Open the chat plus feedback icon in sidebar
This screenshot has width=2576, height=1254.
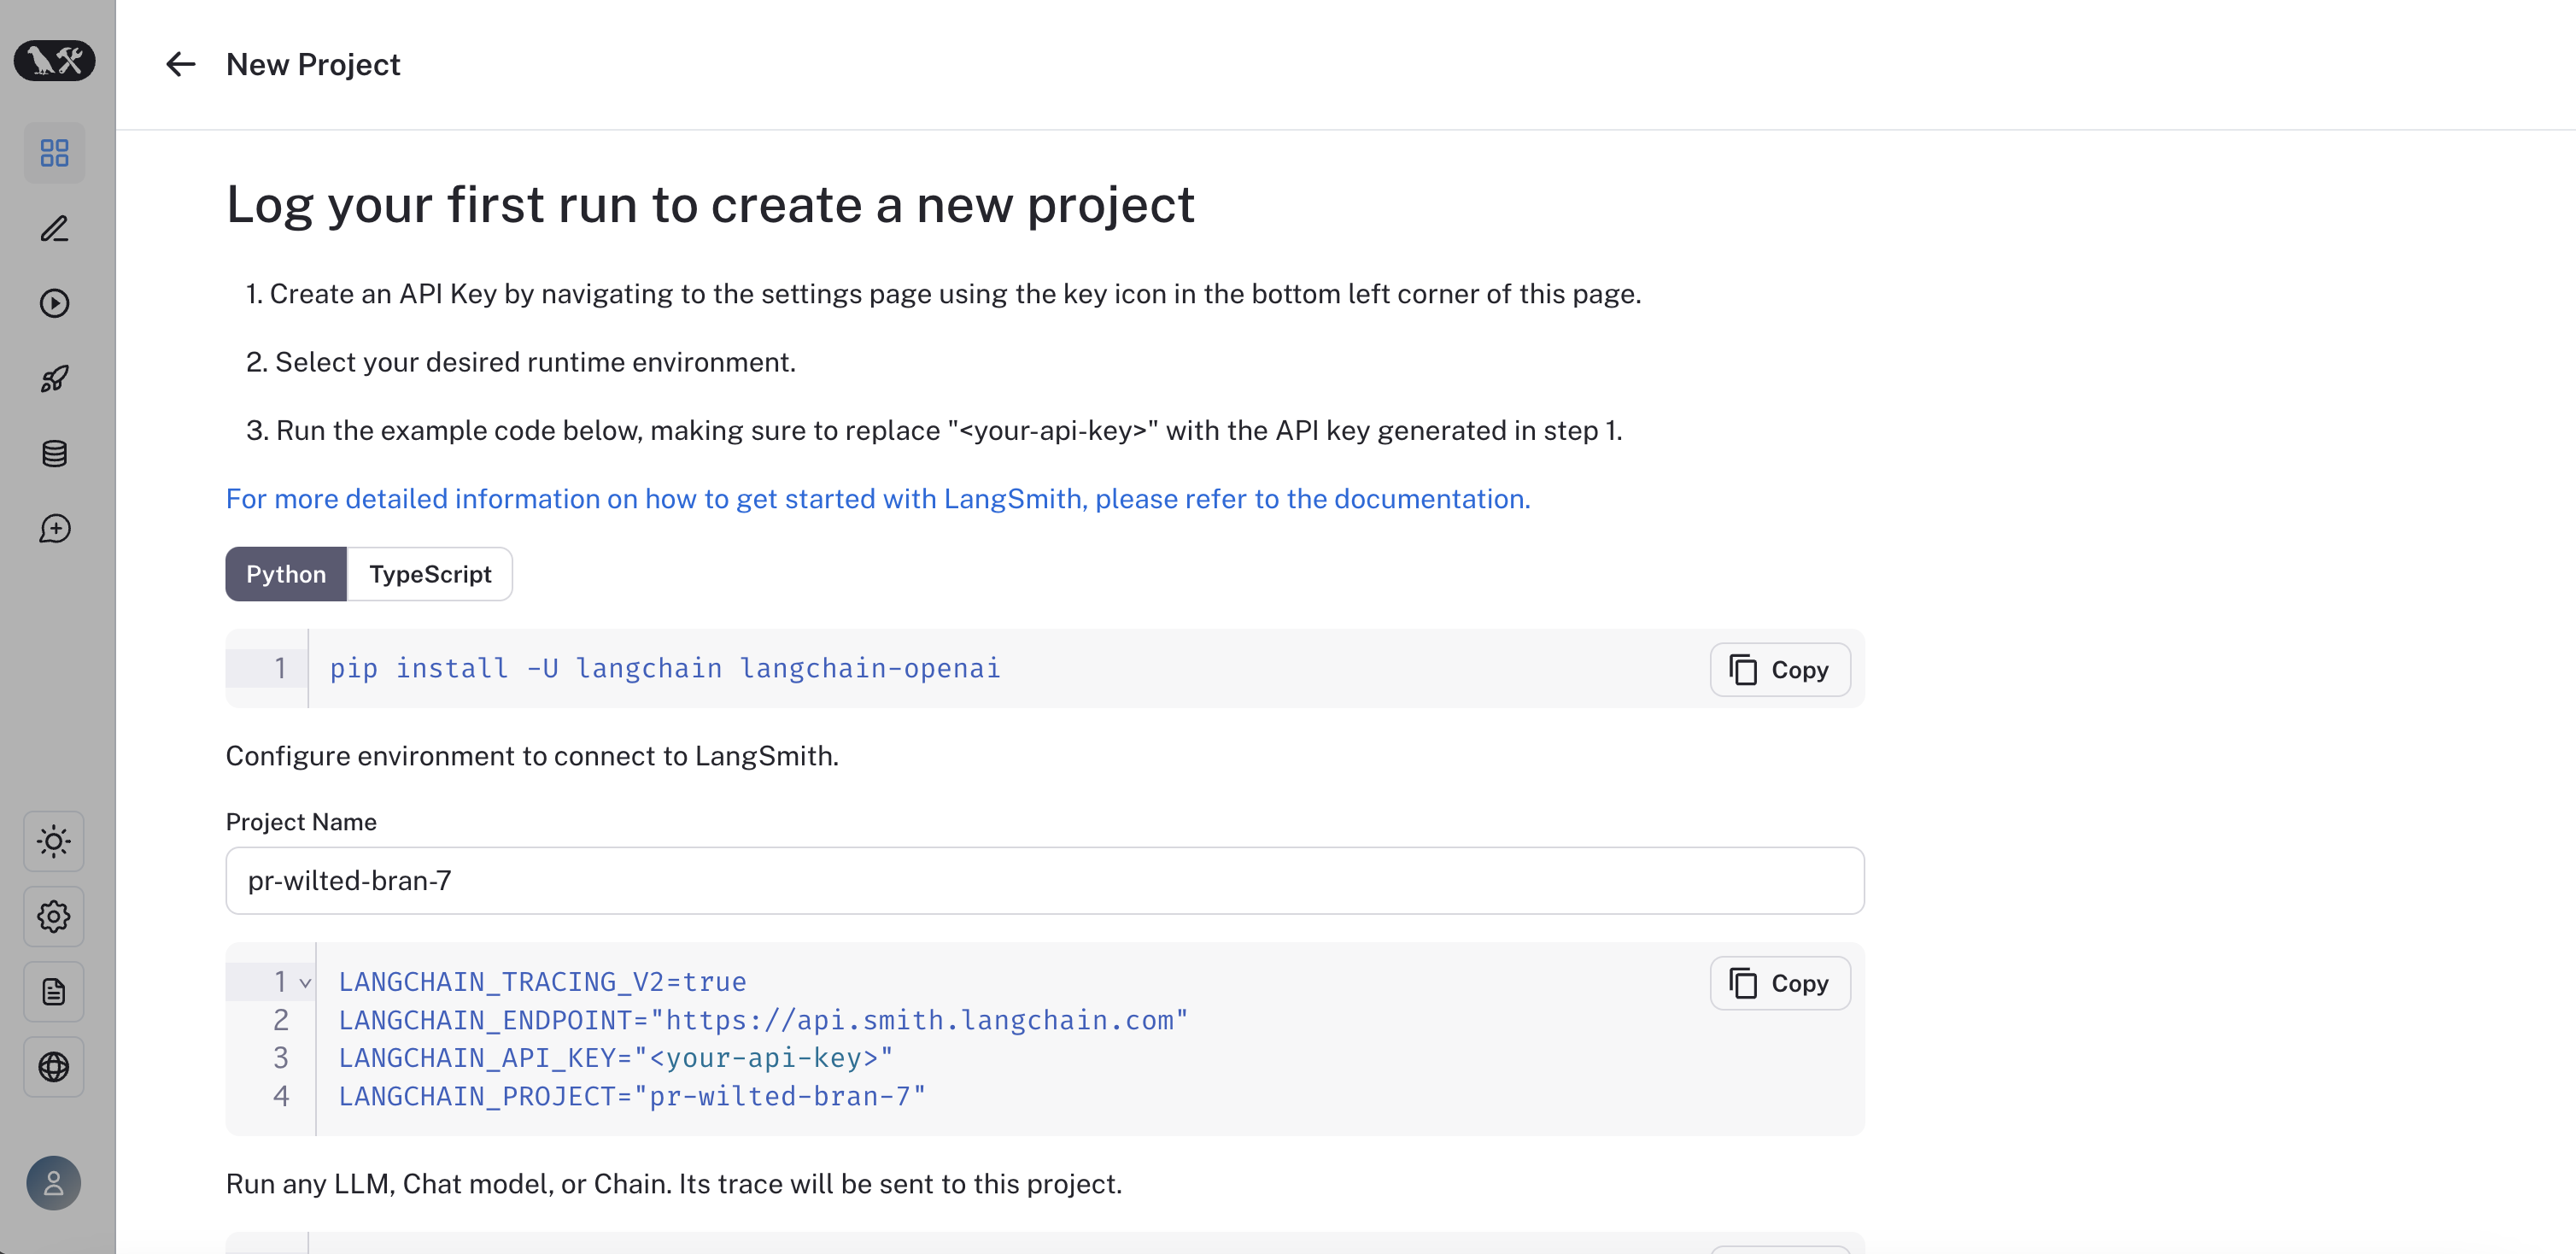coord(55,528)
